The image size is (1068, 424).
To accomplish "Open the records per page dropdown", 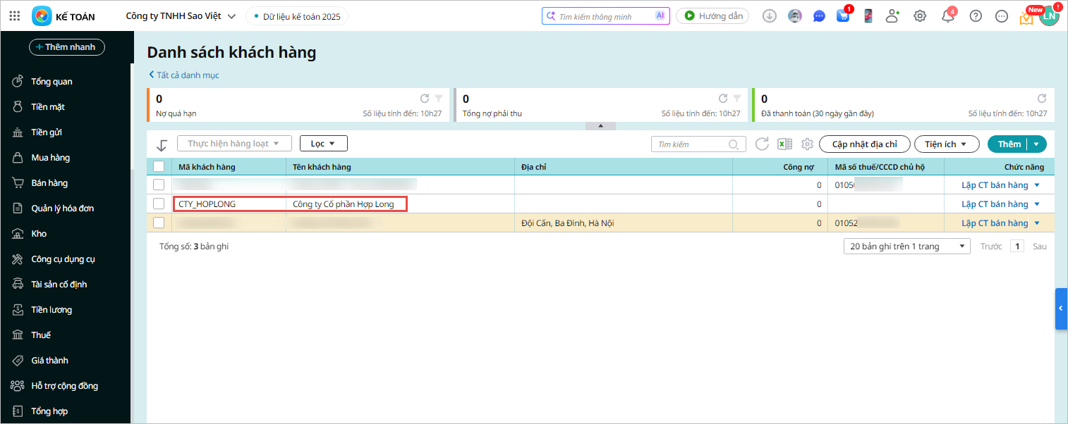I will (906, 247).
